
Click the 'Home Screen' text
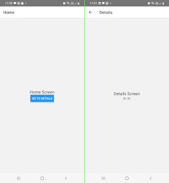click(x=42, y=92)
